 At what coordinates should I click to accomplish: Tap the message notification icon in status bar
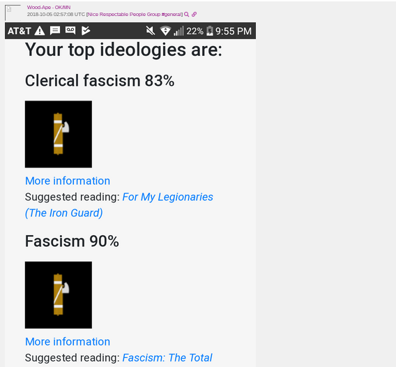tap(55, 31)
